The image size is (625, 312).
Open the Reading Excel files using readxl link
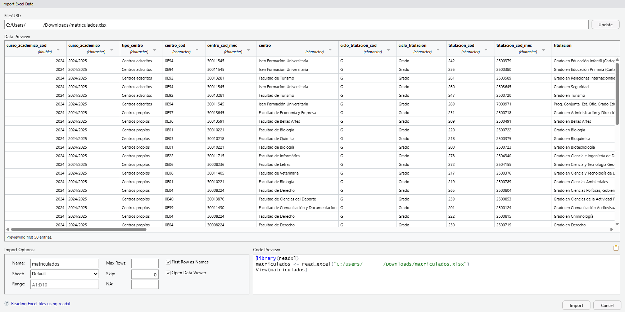41,304
